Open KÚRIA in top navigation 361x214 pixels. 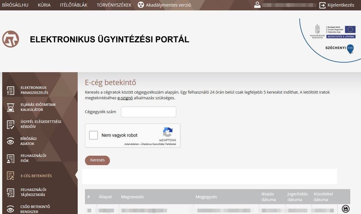[x=44, y=5]
